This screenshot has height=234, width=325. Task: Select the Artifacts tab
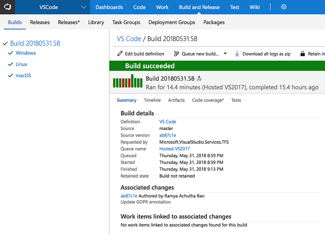pyautogui.click(x=176, y=100)
